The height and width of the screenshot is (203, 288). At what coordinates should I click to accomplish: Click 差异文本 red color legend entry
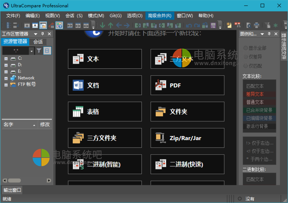pos(259,94)
